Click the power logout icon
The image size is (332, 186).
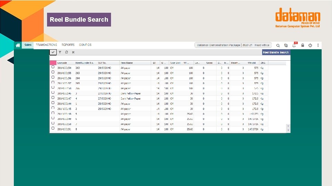pos(310,45)
